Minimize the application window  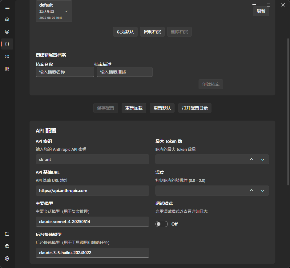[x=254, y=4]
